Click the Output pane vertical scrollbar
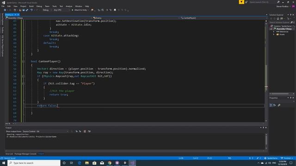This screenshot has height=166, width=296. (266, 142)
